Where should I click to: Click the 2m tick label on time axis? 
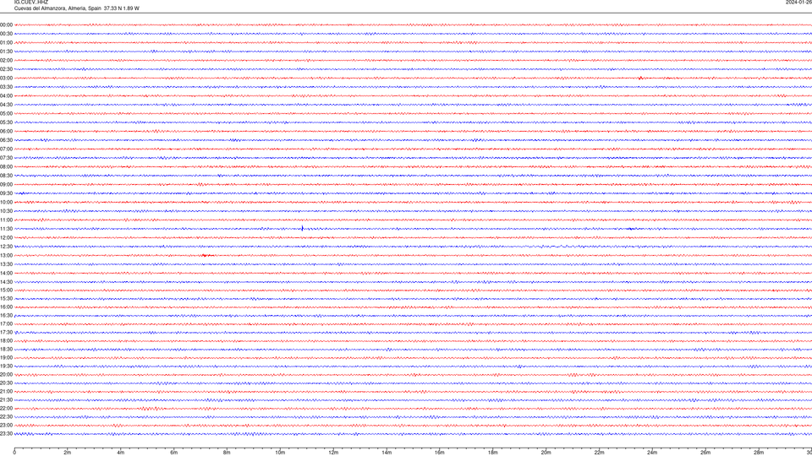[68, 453]
